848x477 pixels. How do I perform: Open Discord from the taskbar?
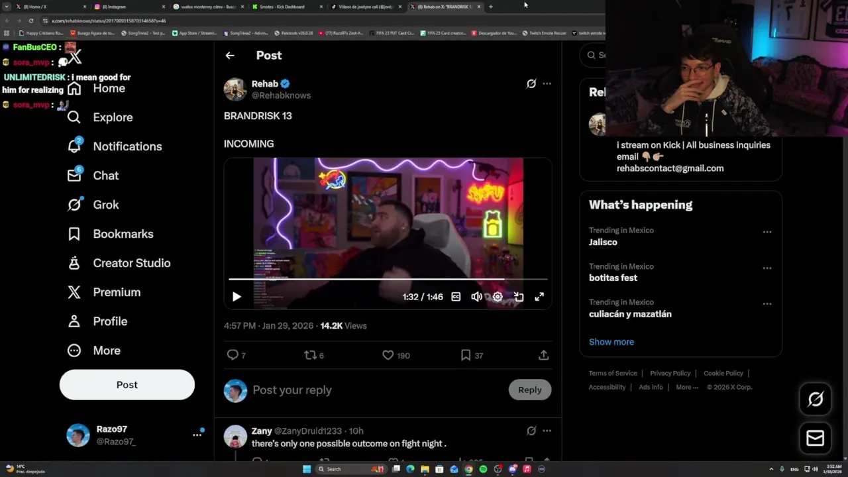(512, 469)
